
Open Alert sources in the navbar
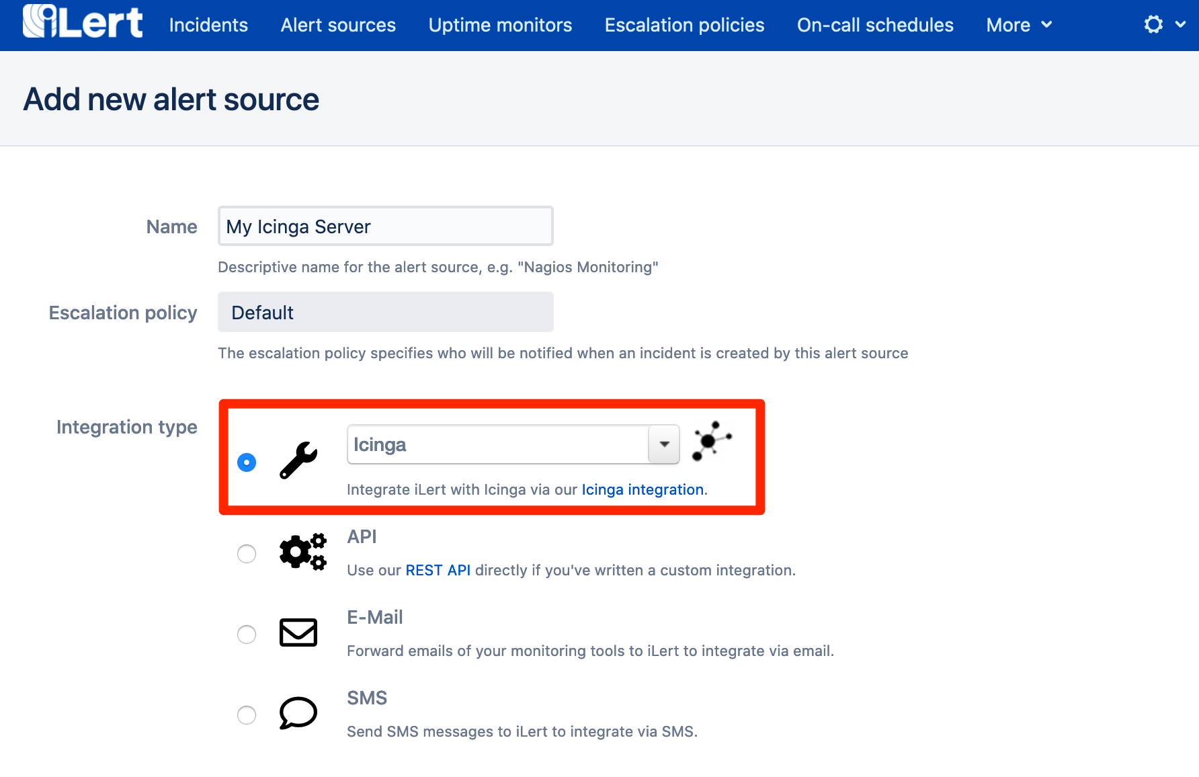click(x=338, y=25)
